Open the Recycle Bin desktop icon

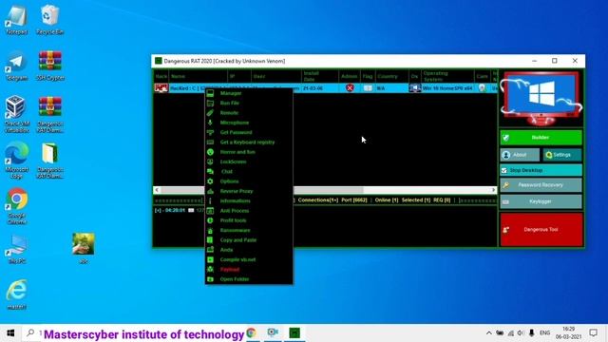(50, 20)
